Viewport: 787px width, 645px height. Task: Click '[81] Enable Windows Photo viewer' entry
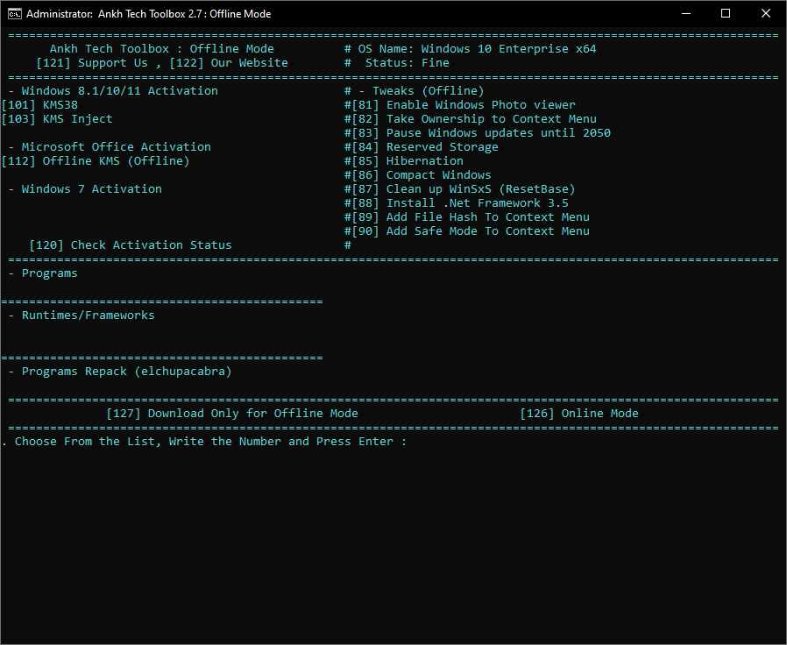click(464, 105)
